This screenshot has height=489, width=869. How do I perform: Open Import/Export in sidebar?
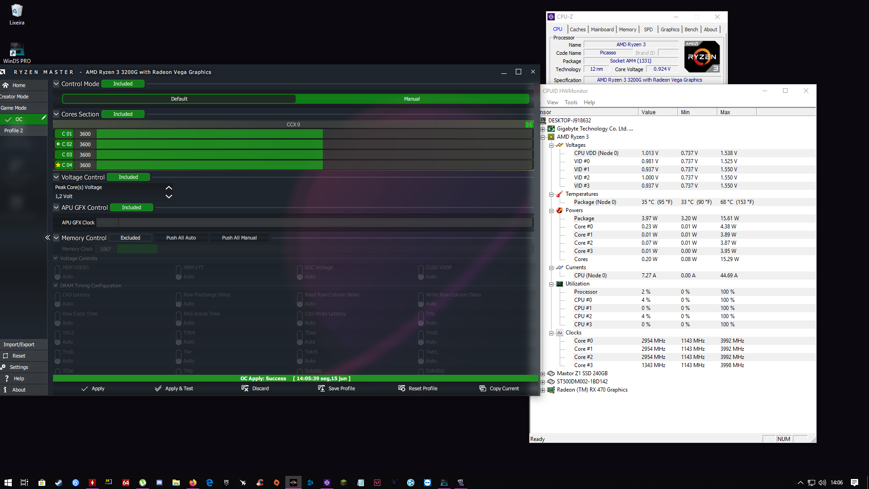(x=24, y=344)
